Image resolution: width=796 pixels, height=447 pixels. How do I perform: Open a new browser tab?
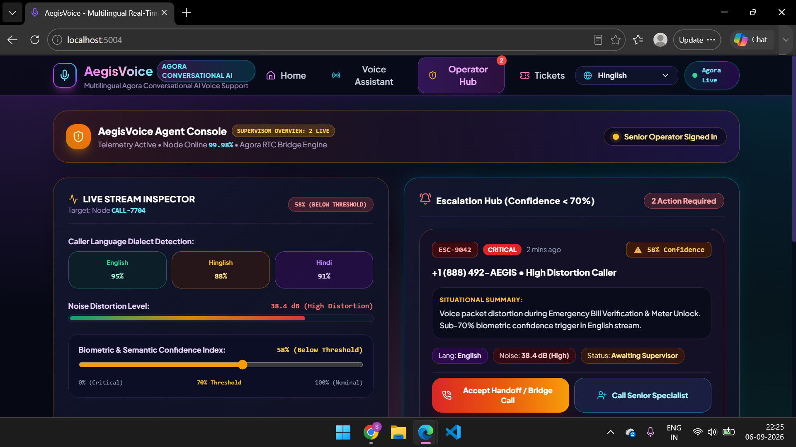[187, 12]
